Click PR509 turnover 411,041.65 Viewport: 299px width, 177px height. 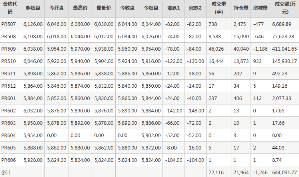[x=285, y=49]
